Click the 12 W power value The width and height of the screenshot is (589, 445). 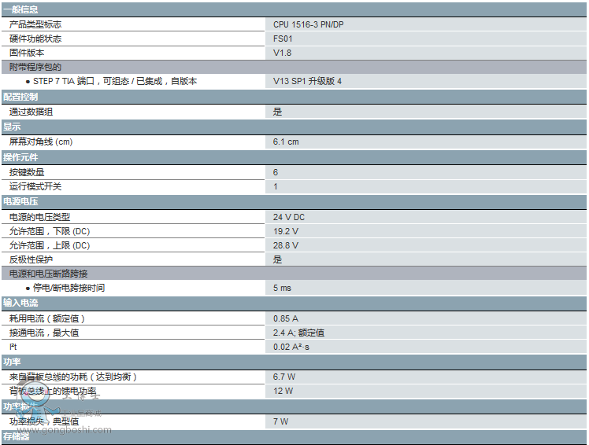tap(283, 391)
